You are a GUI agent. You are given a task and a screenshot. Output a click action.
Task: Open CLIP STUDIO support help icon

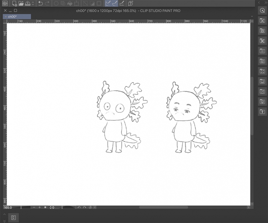click(130, 3)
